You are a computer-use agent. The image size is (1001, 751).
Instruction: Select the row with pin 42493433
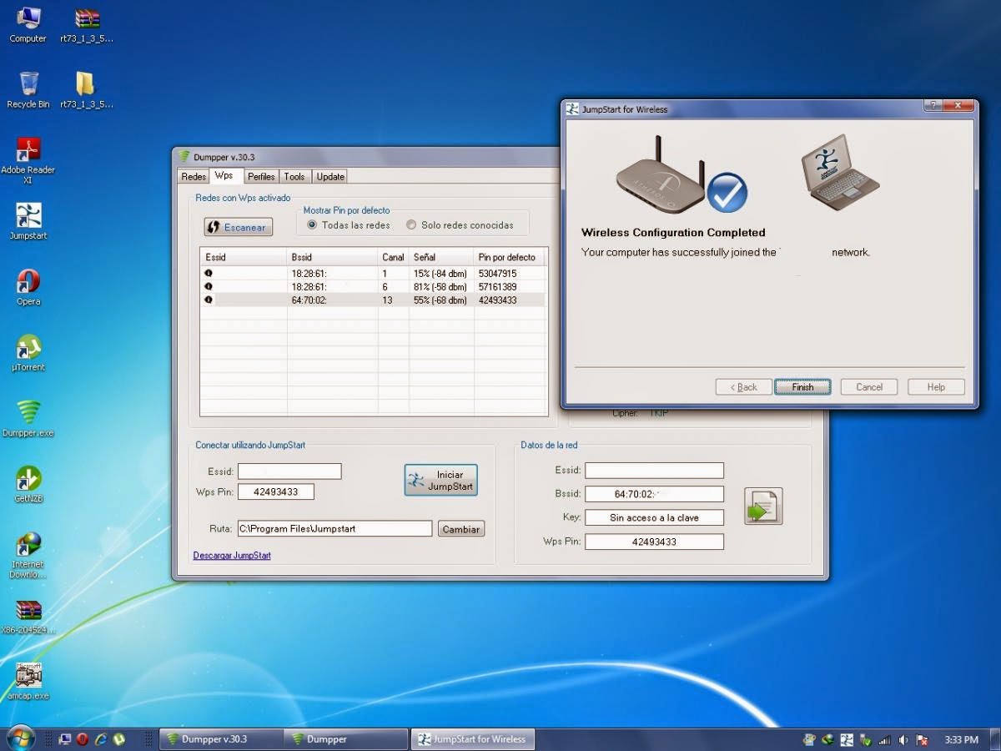tap(374, 300)
